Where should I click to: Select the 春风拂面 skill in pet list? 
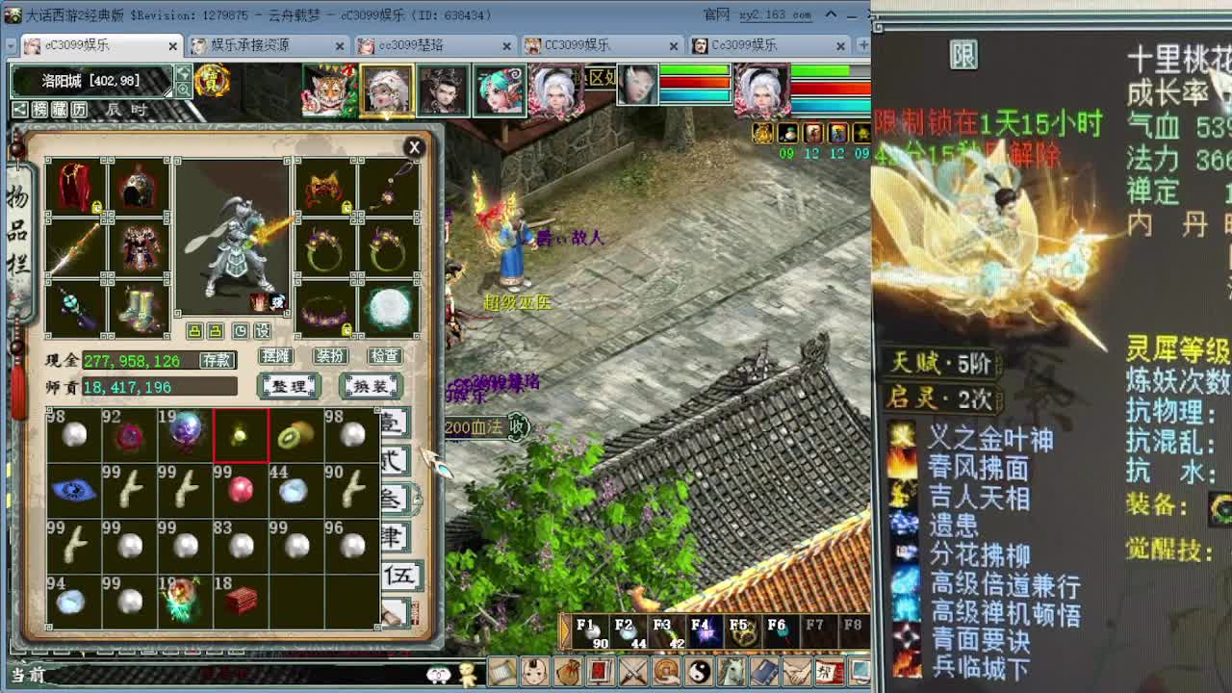(978, 468)
